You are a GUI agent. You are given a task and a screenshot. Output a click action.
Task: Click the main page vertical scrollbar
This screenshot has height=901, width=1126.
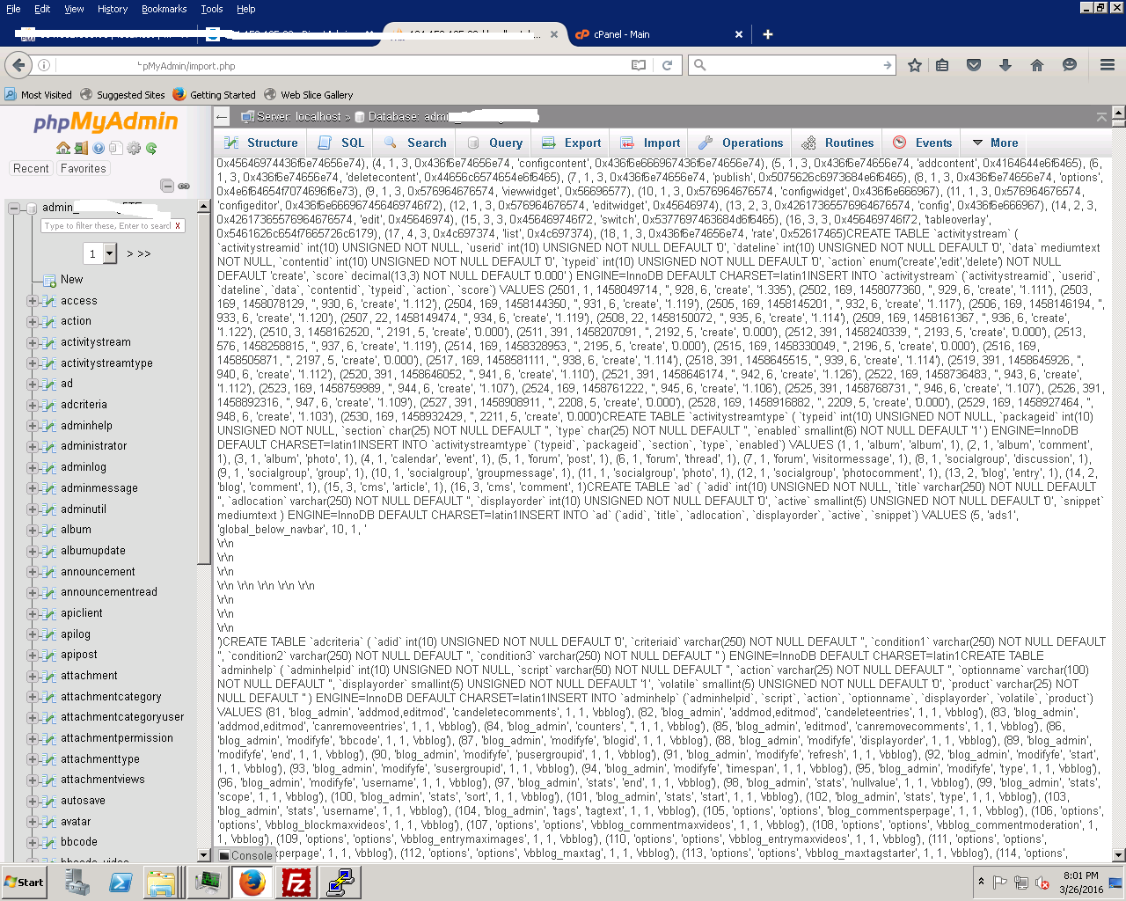(1119, 483)
